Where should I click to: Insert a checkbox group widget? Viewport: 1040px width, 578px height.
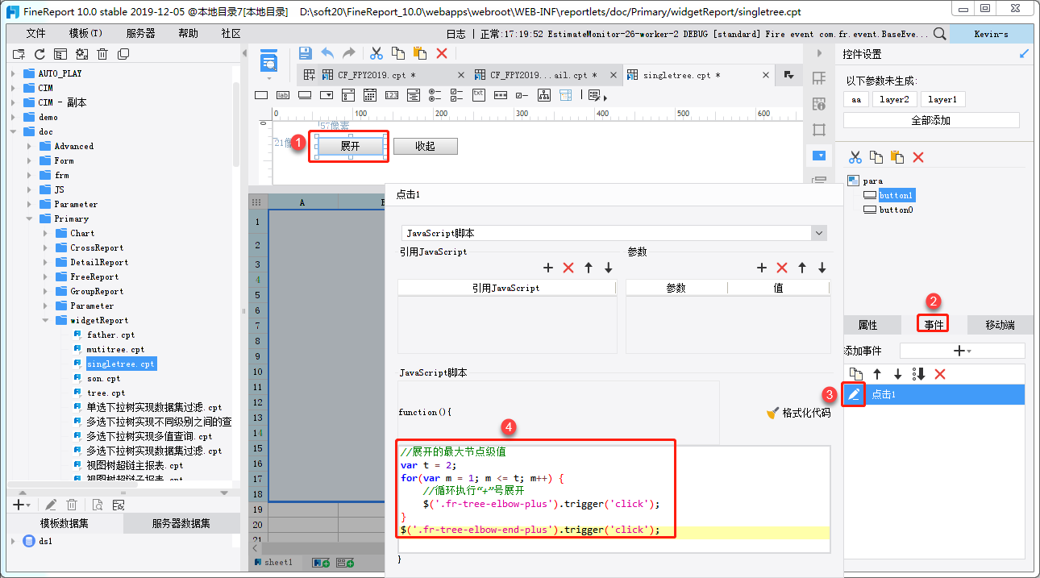pos(457,94)
